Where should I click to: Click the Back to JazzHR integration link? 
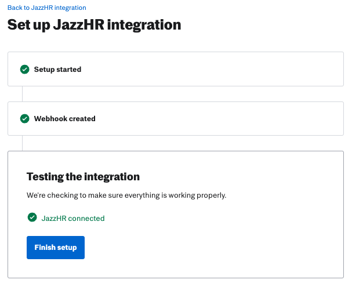47,8
